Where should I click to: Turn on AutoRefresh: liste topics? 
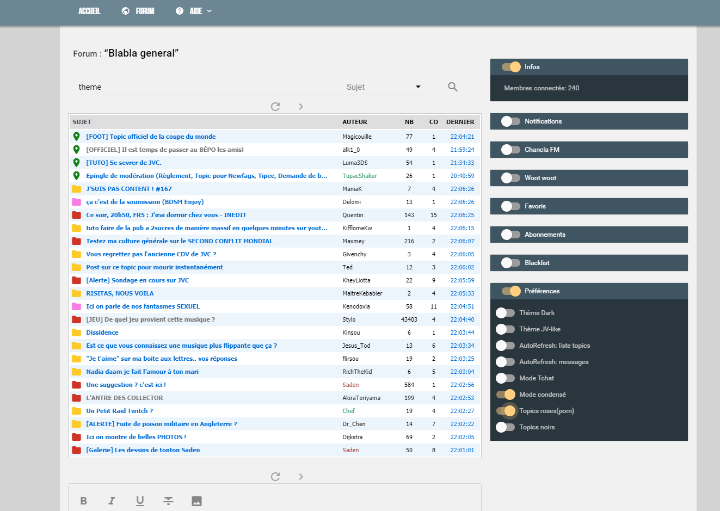pos(505,346)
